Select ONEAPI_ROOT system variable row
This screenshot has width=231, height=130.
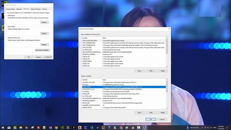click(x=124, y=108)
